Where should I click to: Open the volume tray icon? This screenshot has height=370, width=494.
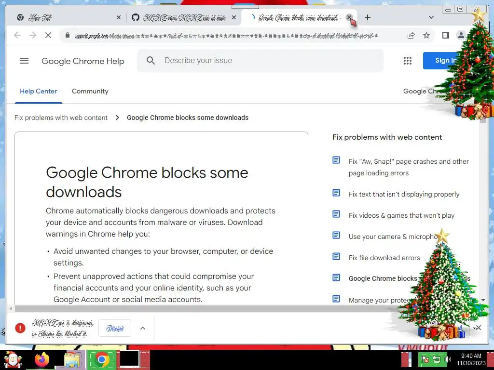447,359
